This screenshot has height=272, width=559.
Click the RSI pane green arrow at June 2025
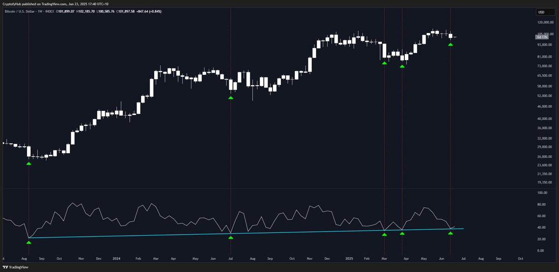pyautogui.click(x=450, y=232)
